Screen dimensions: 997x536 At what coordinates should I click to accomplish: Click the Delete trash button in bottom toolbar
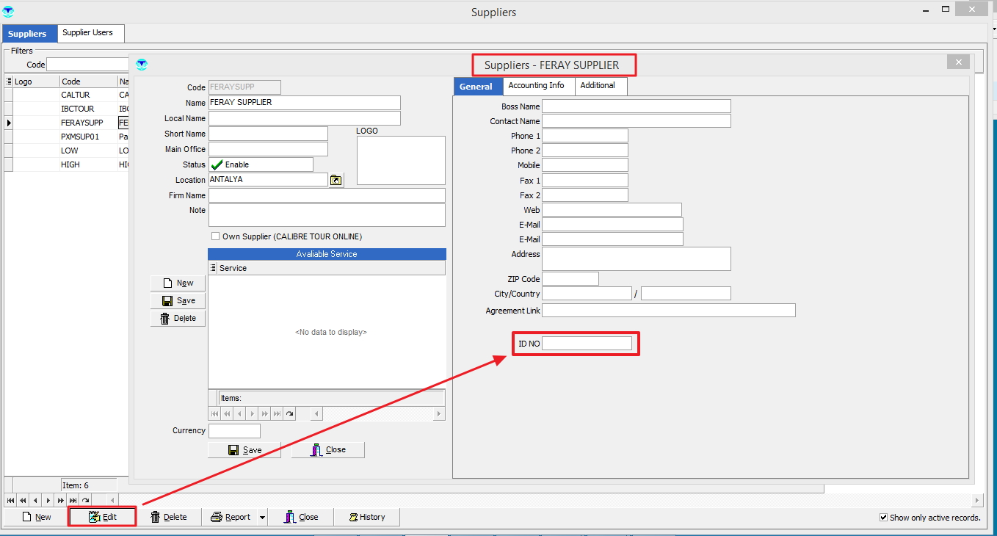[168, 517]
